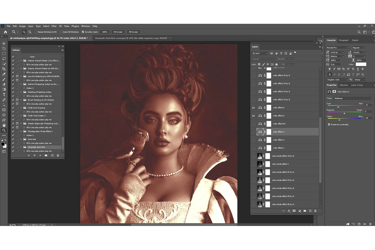Open the Plugins menu
The width and height of the screenshot is (375, 250).
click(75, 26)
